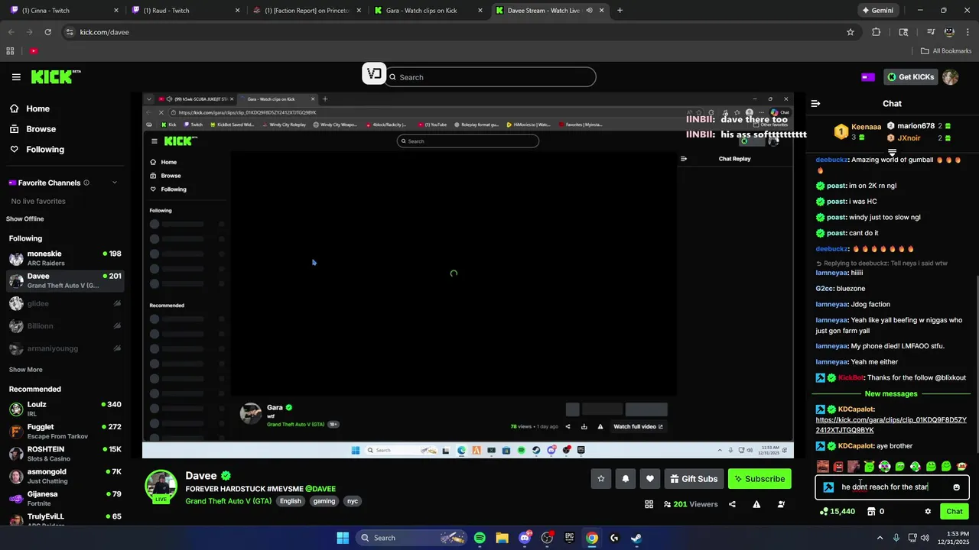Image resolution: width=979 pixels, height=550 pixels.
Task: Collapse the chat panel with arrow icon
Action: (815, 103)
